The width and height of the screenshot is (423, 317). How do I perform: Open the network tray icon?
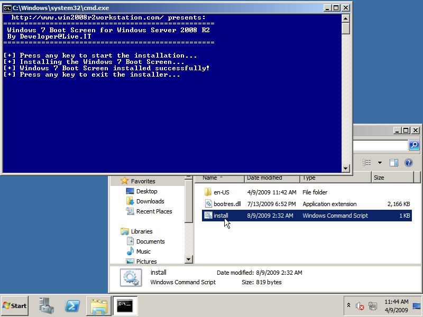tap(373, 306)
